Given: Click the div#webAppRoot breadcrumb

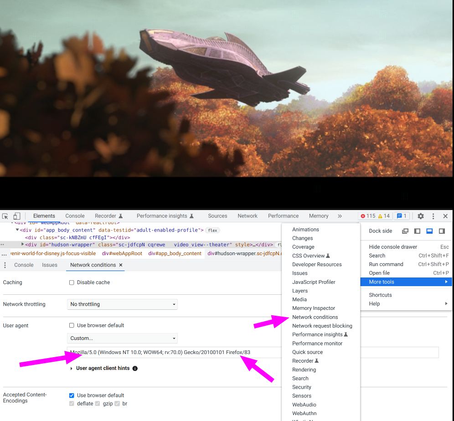Looking at the screenshot, I should coord(122,253).
